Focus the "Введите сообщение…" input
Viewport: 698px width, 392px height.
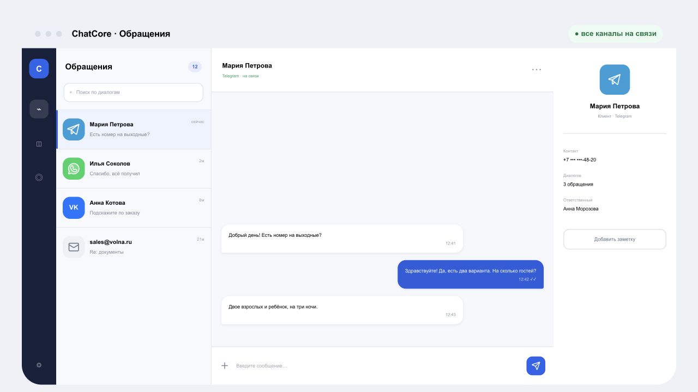pos(376,366)
